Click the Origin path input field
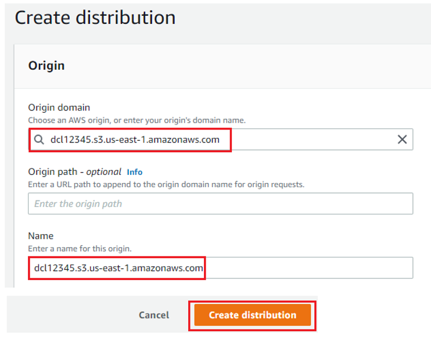 click(x=221, y=204)
